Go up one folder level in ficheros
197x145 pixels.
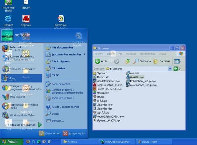(128, 61)
